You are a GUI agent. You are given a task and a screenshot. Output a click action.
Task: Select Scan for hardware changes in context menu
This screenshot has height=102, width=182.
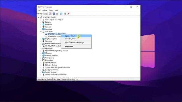(x=76, y=42)
